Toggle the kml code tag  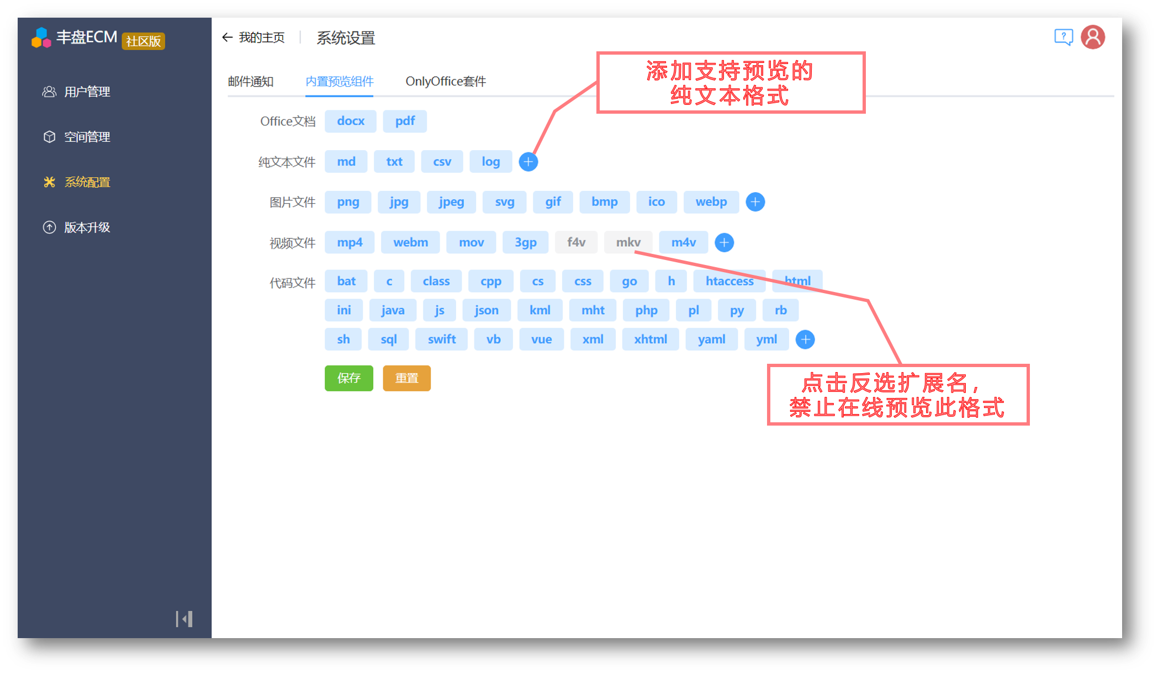tap(540, 310)
